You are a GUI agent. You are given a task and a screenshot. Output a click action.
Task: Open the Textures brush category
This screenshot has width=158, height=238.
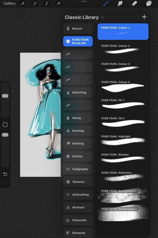78,182
